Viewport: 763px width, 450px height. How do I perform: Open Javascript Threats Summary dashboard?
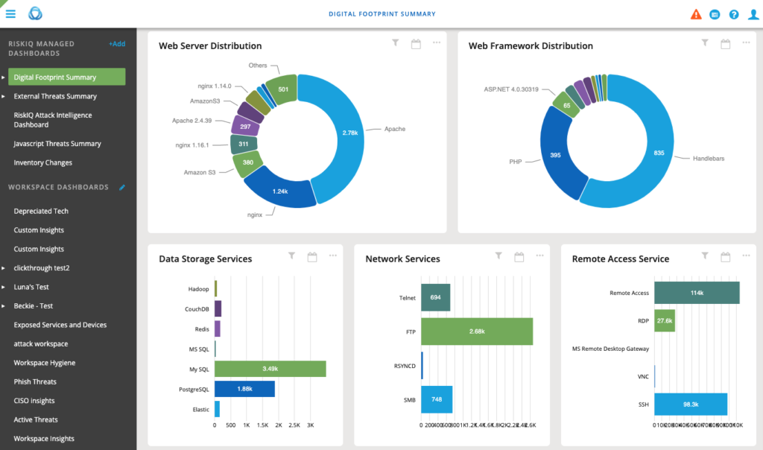pos(57,144)
